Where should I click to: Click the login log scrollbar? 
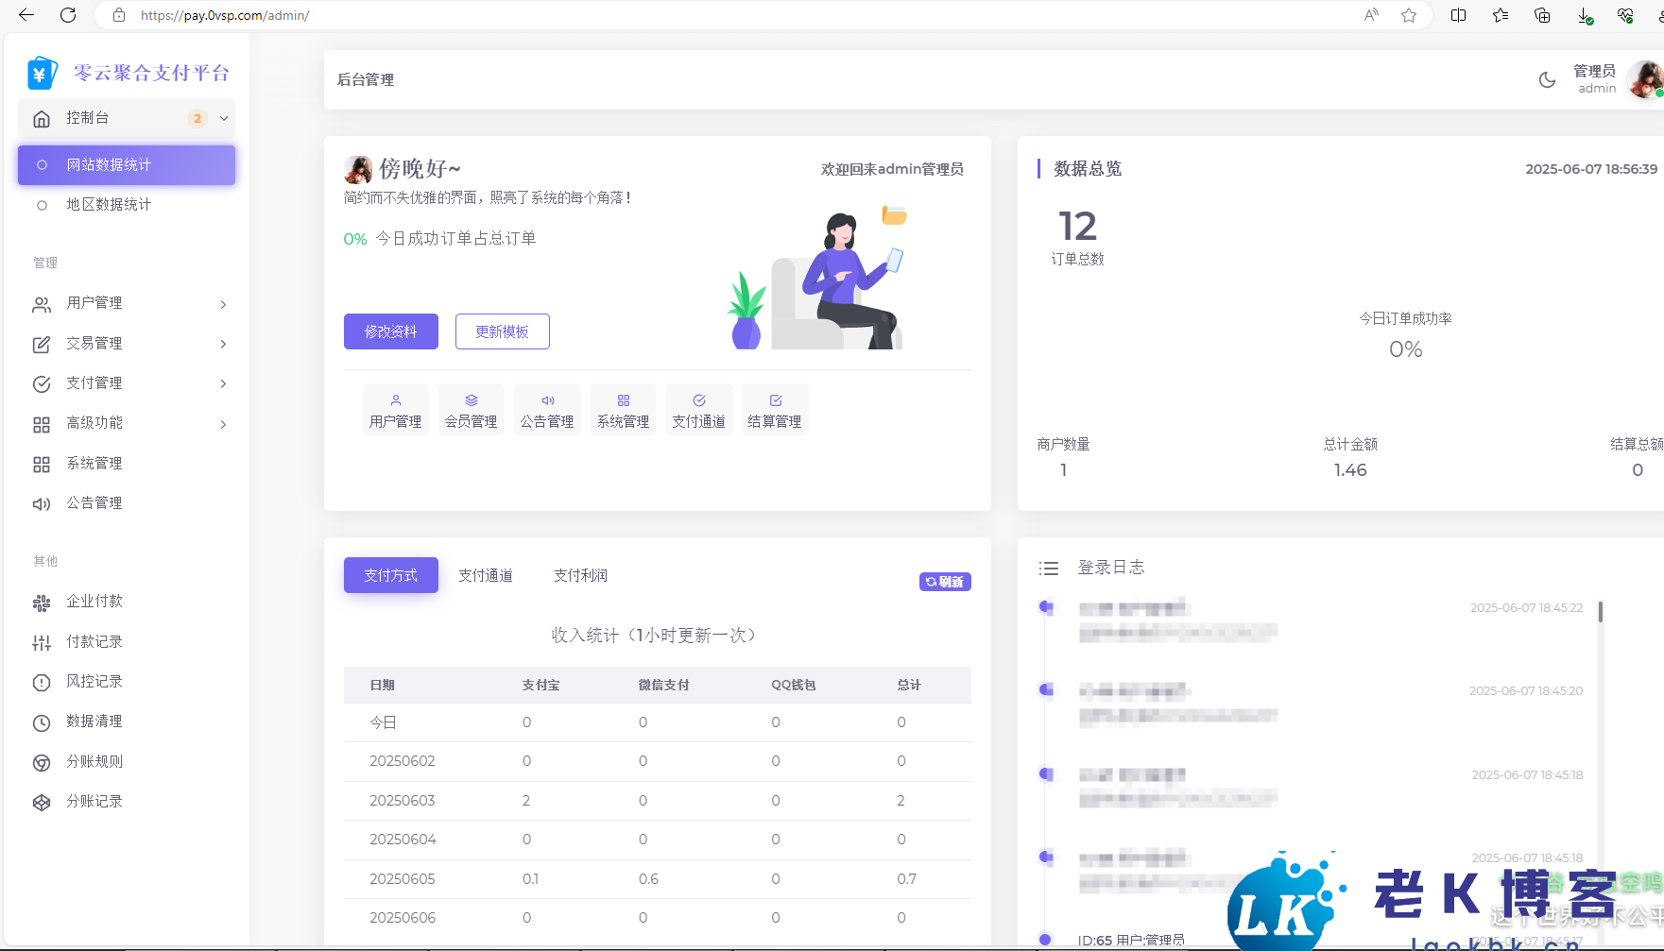(x=1600, y=612)
